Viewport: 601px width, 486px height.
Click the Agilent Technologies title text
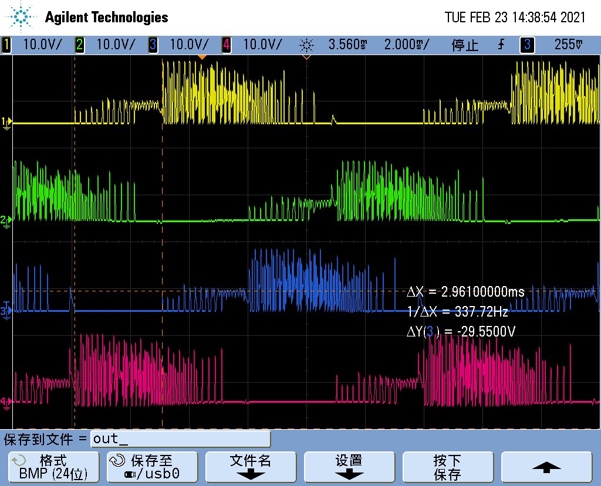pos(107,17)
